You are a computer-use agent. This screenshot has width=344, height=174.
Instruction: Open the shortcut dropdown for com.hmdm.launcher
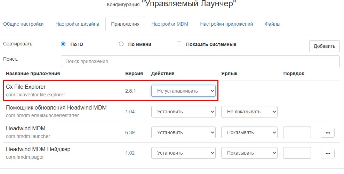point(249,132)
